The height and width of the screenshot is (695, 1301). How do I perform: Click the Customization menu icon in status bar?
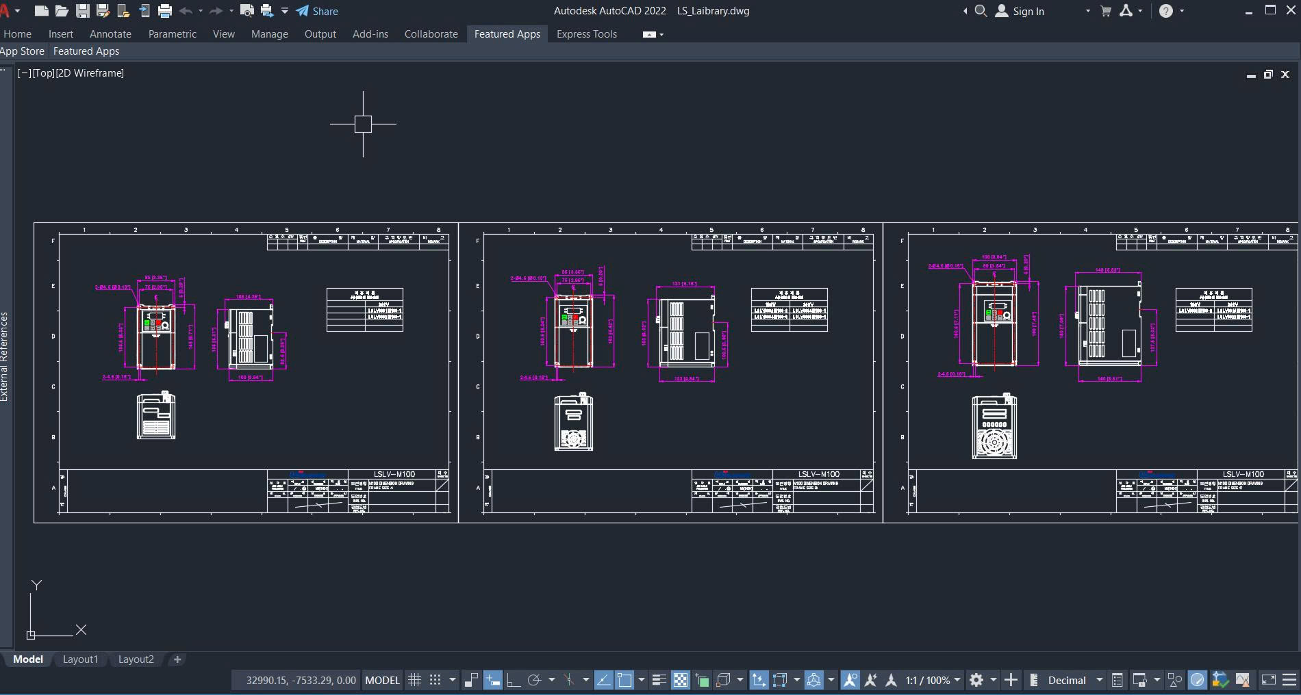click(1289, 680)
